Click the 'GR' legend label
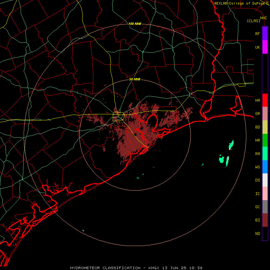This screenshot has height=270, width=270. [x=257, y=114]
